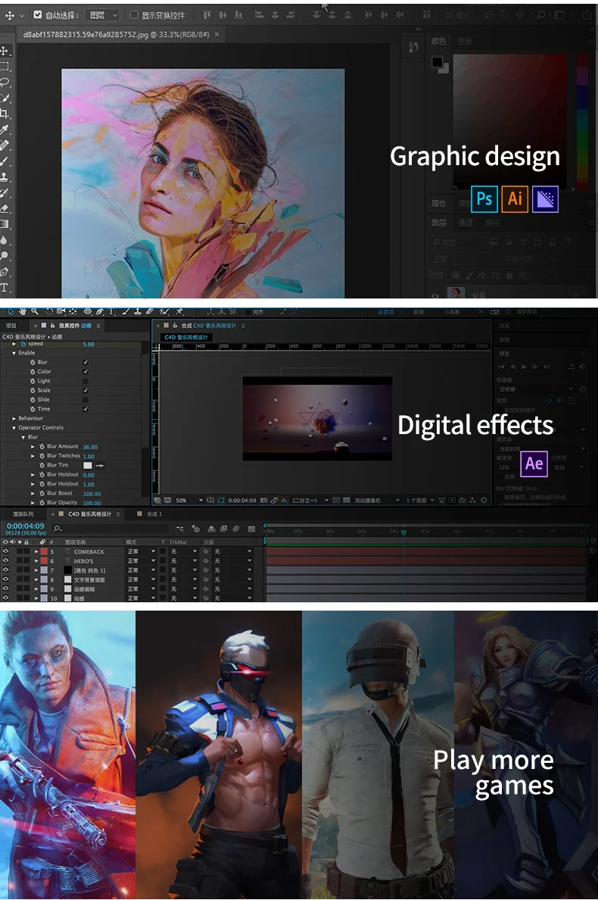Choose the Horizontal Type tool
The image size is (598, 900).
point(5,287)
